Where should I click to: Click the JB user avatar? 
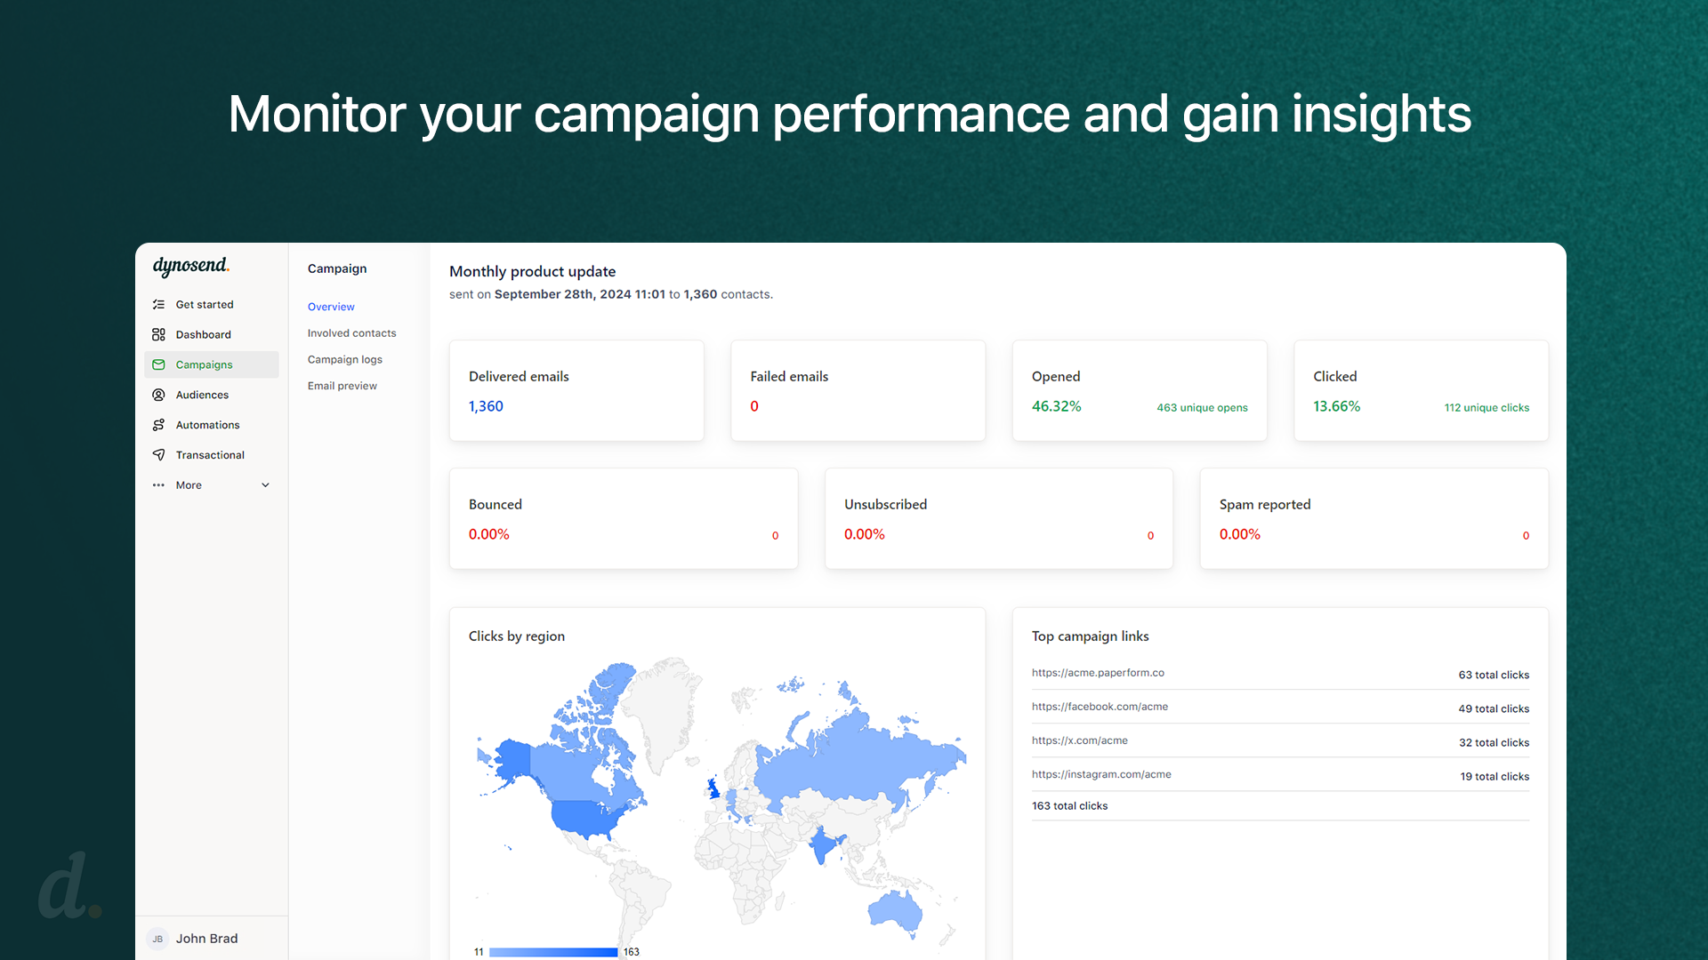tap(157, 939)
